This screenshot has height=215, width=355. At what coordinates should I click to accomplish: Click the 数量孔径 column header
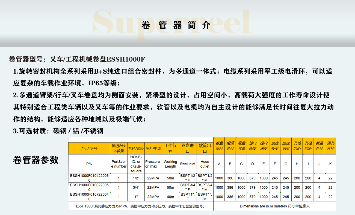point(319,146)
